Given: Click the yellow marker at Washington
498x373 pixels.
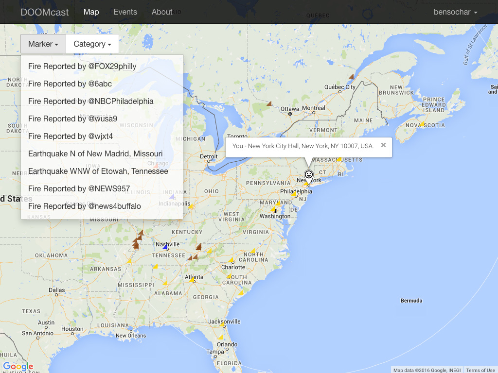Looking at the screenshot, I should (273, 209).
